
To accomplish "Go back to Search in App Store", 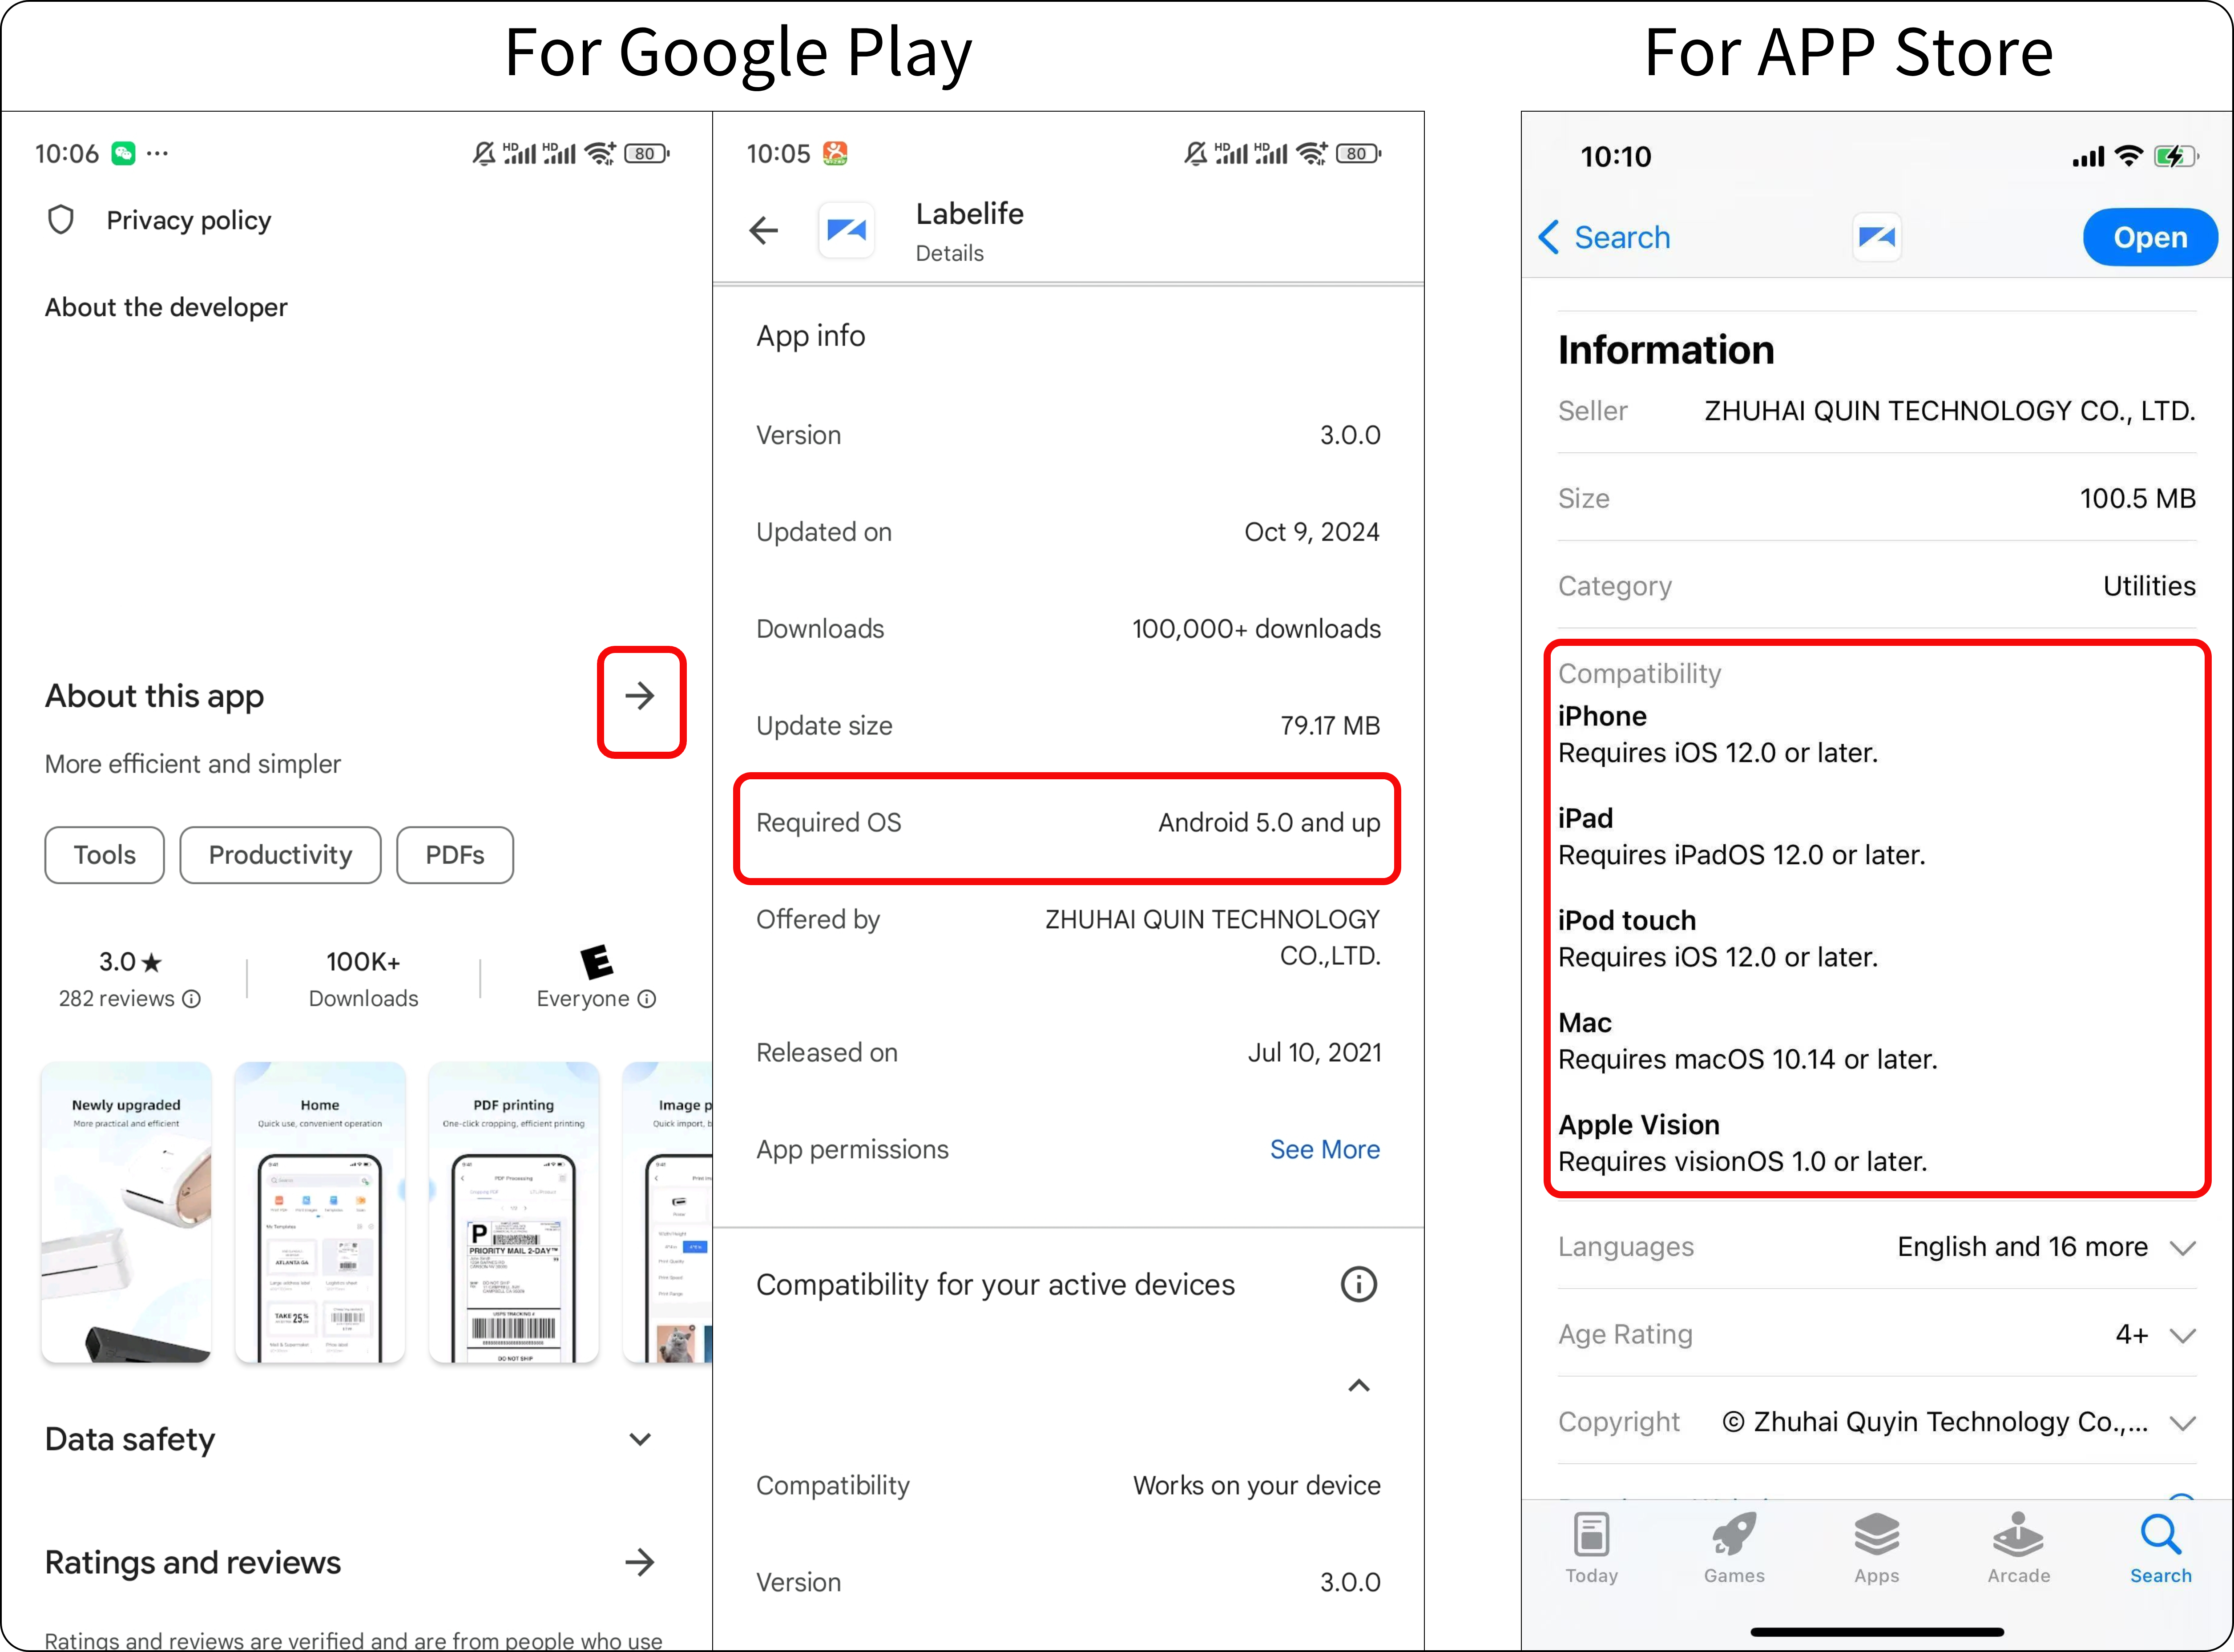I will point(1604,237).
